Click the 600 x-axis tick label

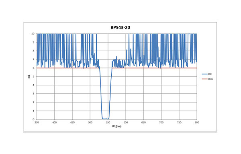(126, 123)
